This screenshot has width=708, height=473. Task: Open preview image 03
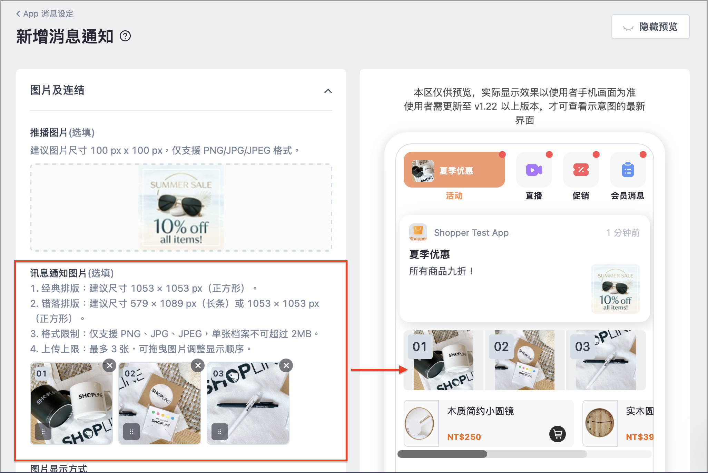606,360
